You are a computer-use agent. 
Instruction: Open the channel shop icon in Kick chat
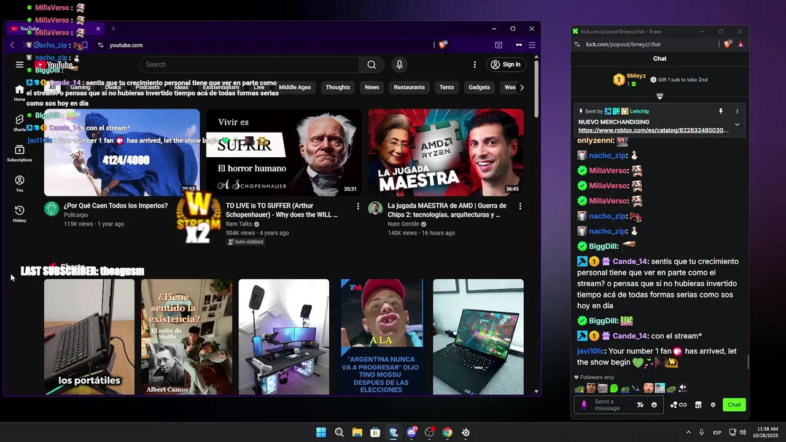(x=698, y=405)
